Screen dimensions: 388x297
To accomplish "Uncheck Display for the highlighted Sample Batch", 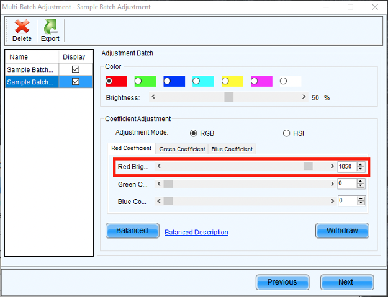I will (76, 82).
